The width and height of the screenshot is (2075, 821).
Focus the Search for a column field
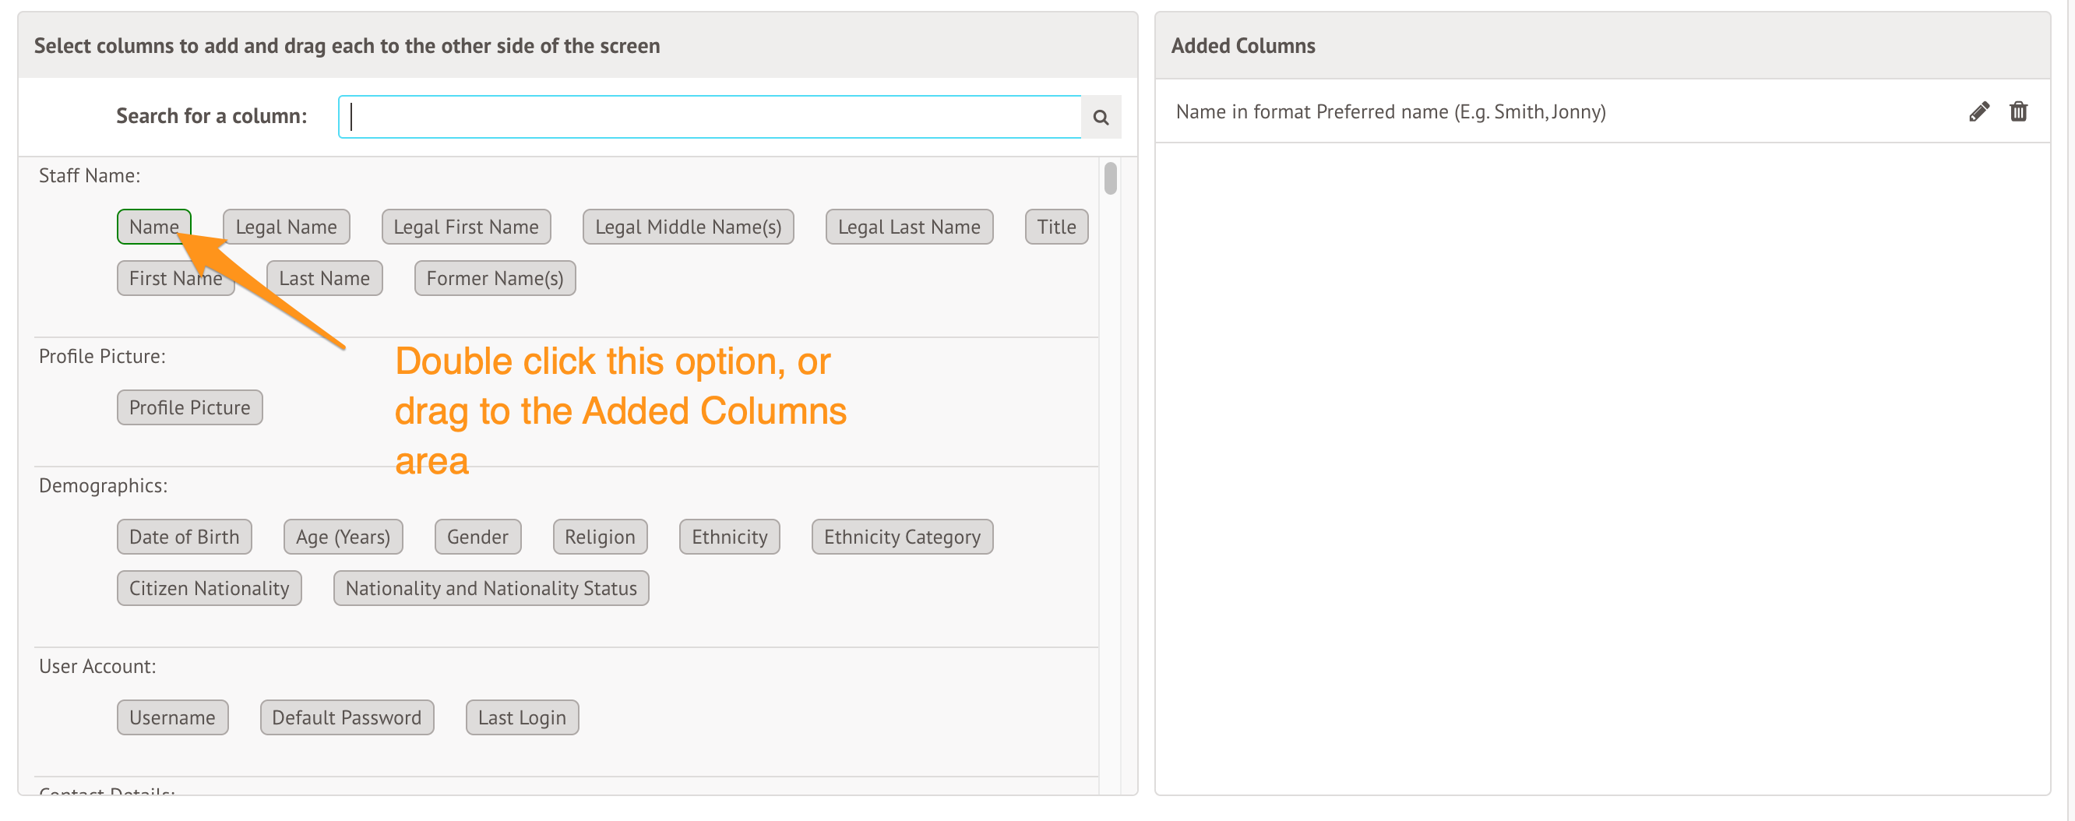(709, 118)
